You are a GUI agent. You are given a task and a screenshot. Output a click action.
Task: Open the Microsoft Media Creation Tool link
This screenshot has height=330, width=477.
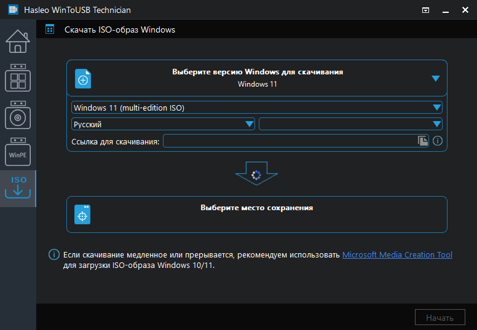click(397, 254)
